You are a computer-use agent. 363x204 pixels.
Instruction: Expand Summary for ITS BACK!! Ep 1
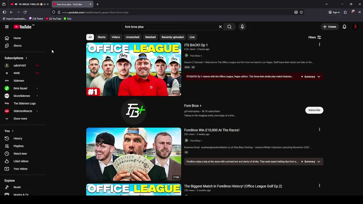point(311,76)
